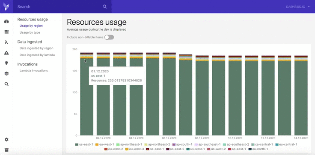Open the settings gear icon

[x=6, y=140]
